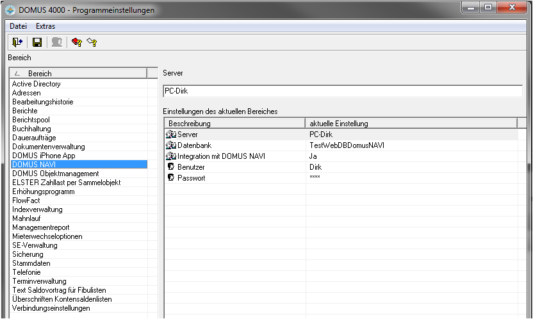Select Indexverwaltung entry
Screen dimensions: 533x319
pos(79,209)
